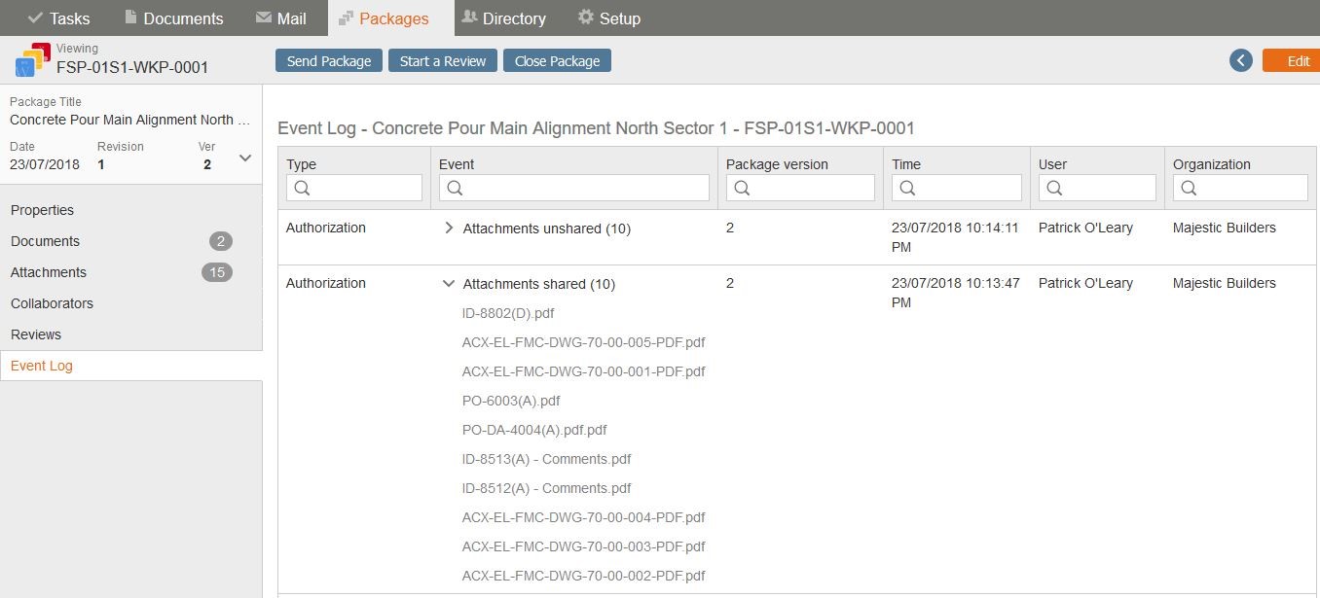Click the blue back arrow circle icon

click(1240, 60)
